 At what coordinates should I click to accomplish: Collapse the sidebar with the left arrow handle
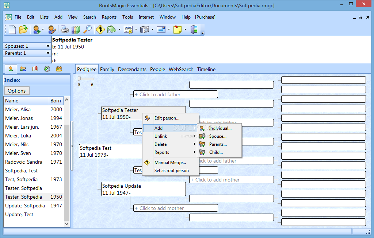(72, 146)
